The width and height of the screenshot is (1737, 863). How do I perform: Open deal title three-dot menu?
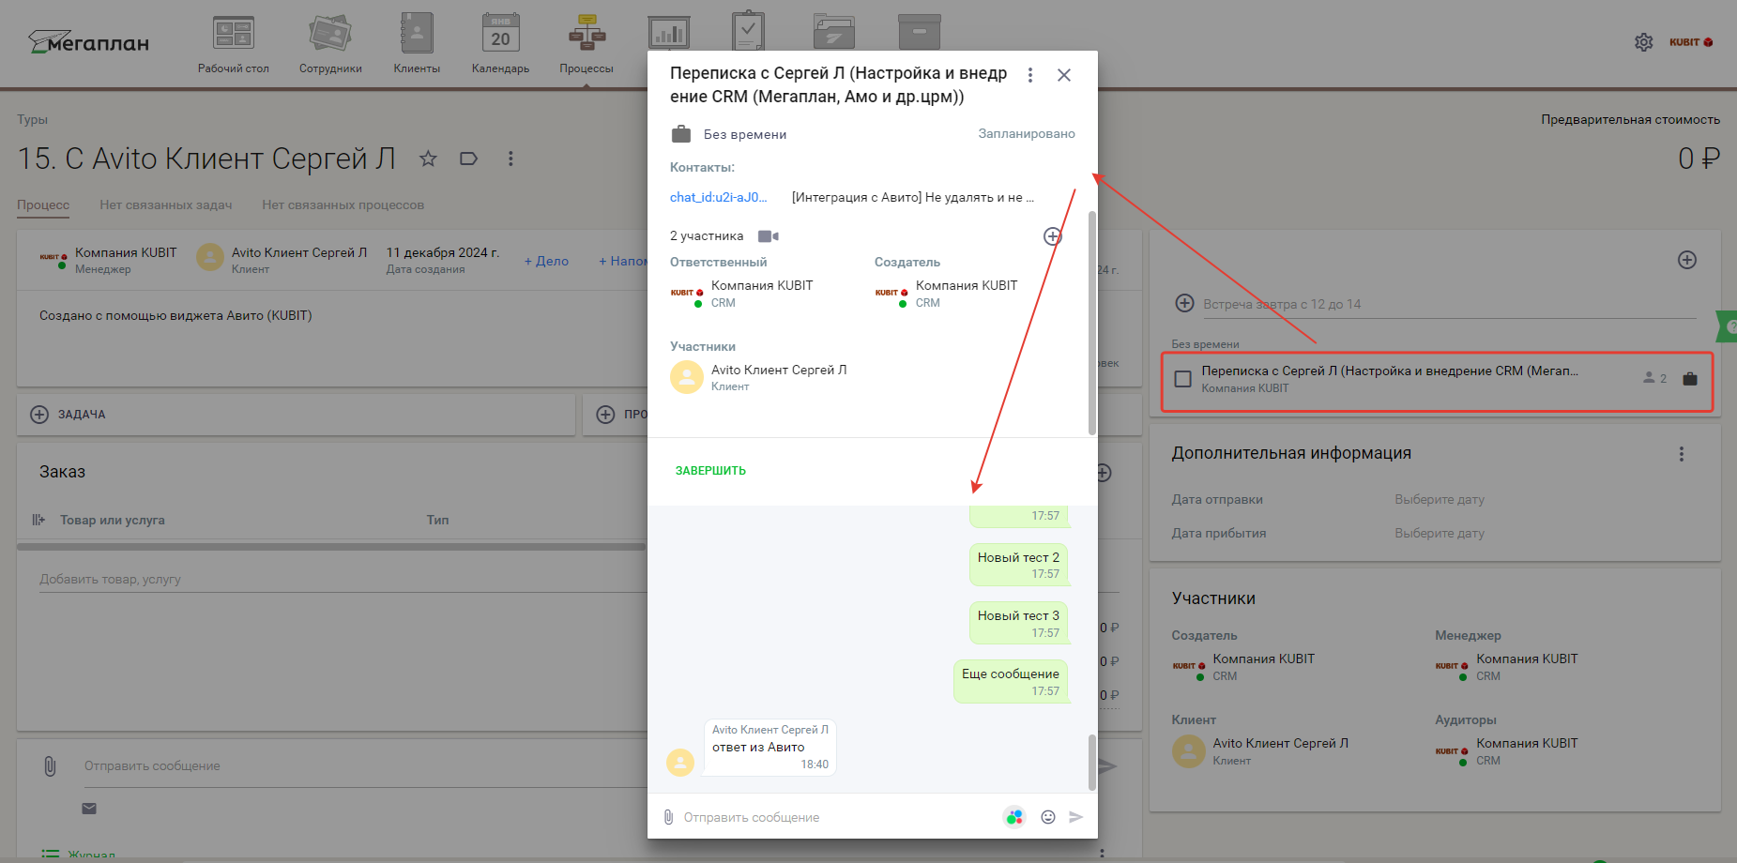click(510, 159)
